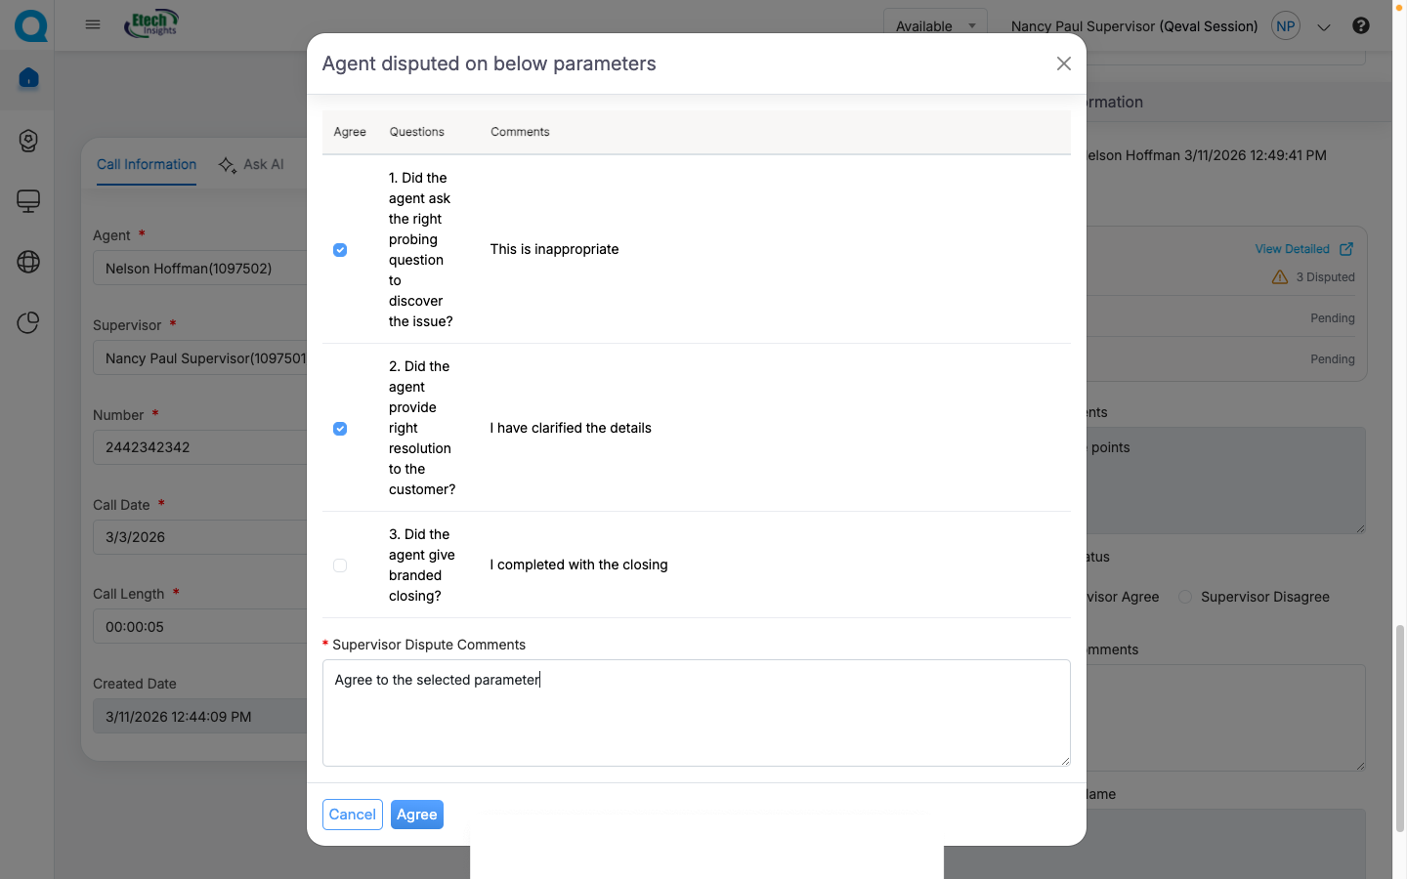The height and width of the screenshot is (879, 1407).
Task: Close the agent disputed dialog
Action: coord(1063,63)
